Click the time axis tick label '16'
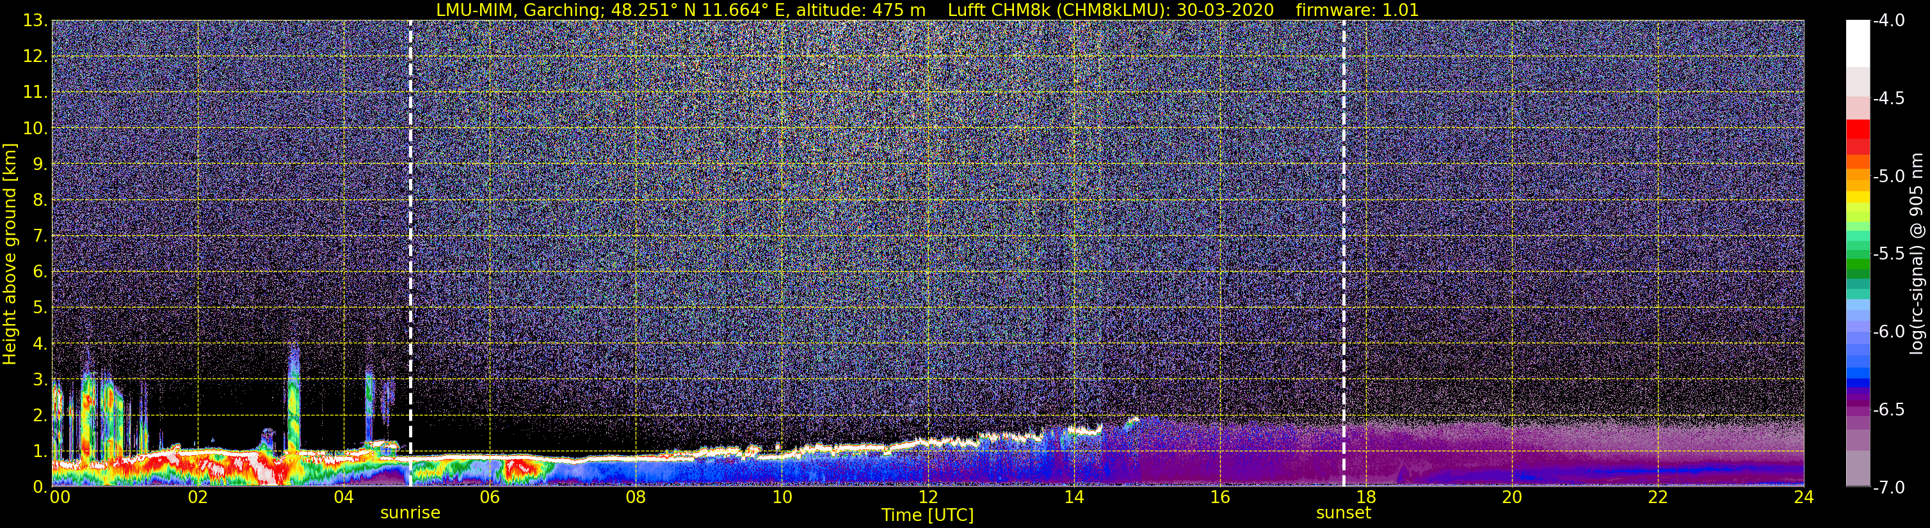Image resolution: width=1930 pixels, height=528 pixels. pyautogui.click(x=1221, y=497)
